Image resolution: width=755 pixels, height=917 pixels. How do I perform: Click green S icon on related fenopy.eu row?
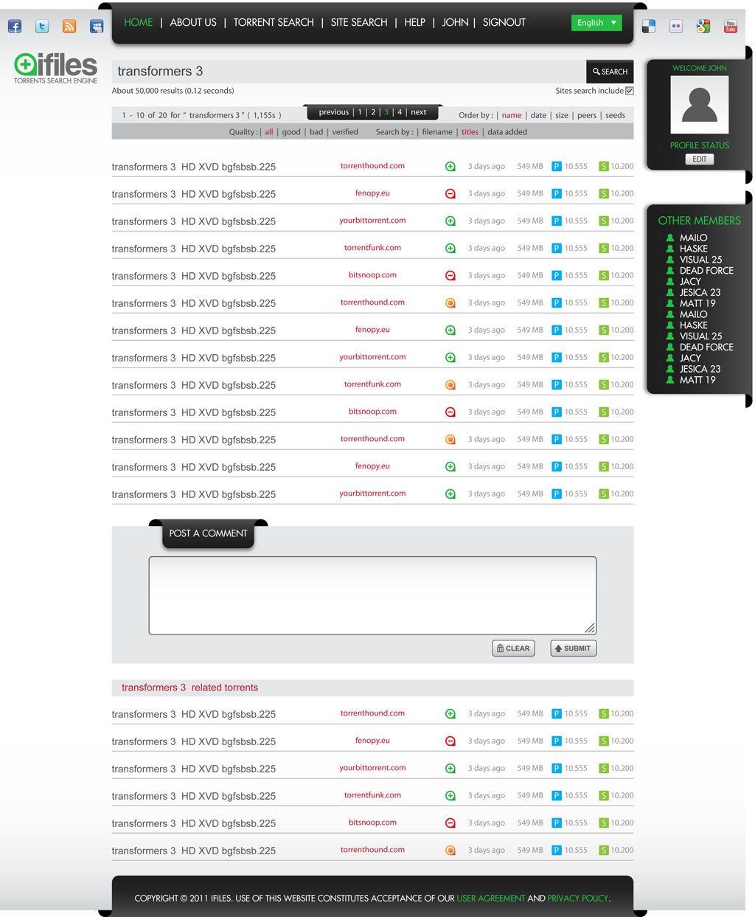(604, 741)
